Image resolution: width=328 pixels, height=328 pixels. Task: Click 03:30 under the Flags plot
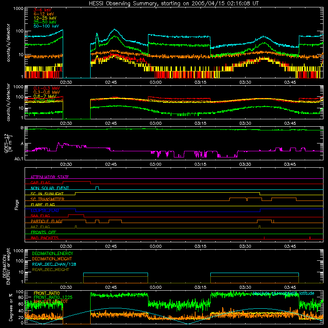(x=245, y=246)
